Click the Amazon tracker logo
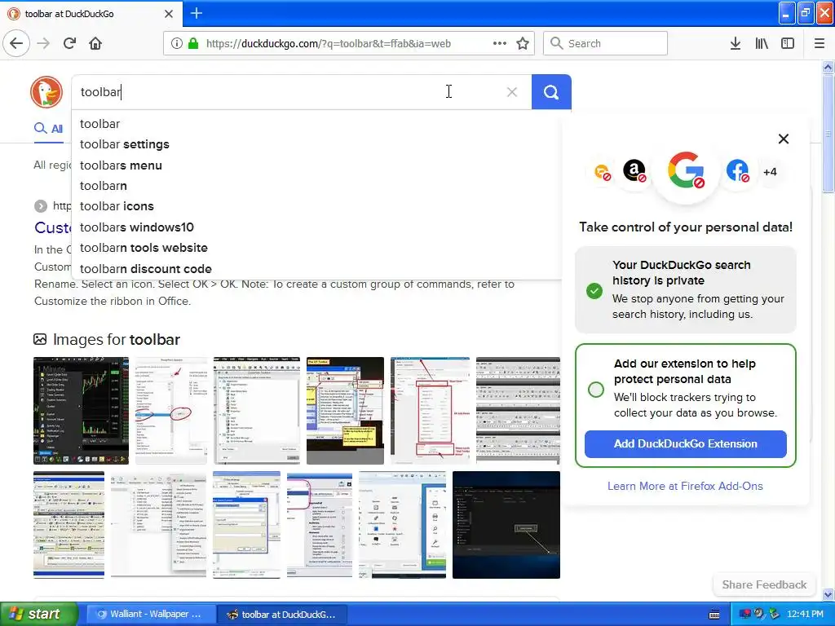 pos(634,171)
